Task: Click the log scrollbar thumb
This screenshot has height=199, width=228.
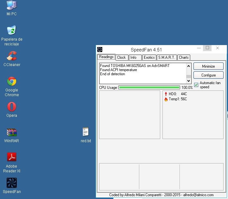Action: pos(189,76)
